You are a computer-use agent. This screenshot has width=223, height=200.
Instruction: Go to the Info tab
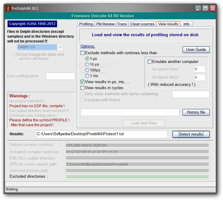(186, 24)
